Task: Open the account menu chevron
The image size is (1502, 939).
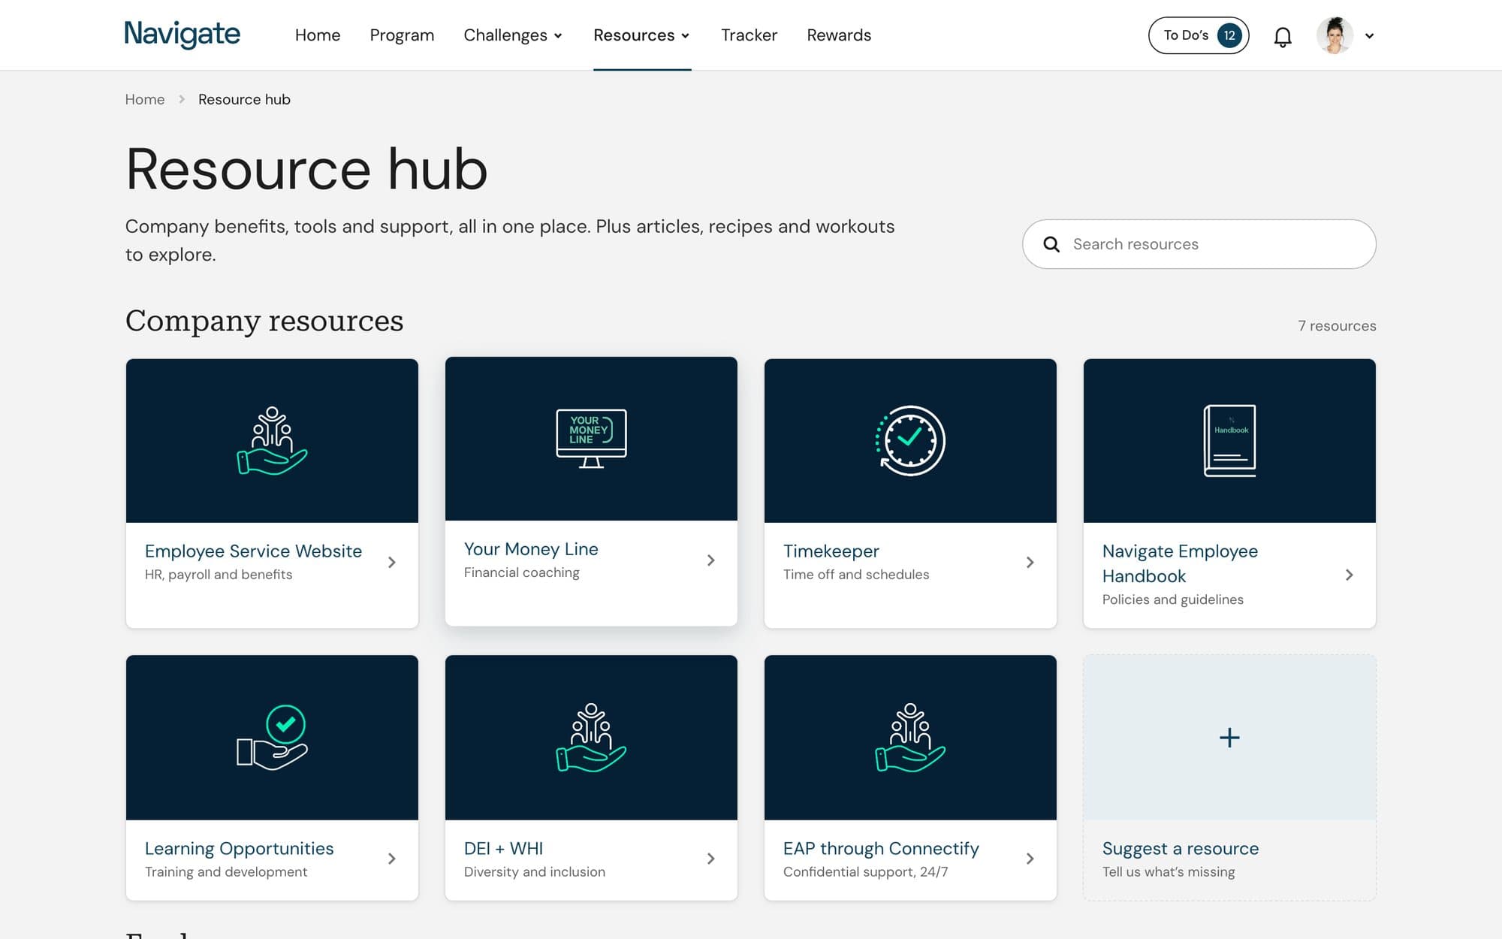Action: point(1369,36)
